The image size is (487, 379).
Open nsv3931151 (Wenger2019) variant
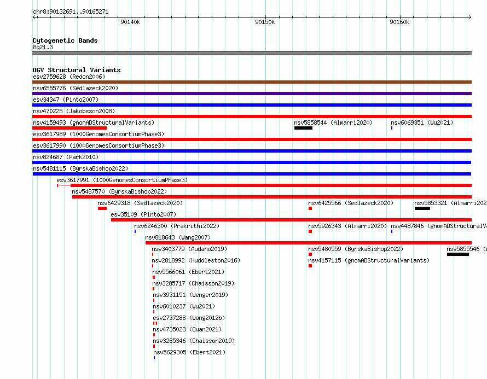coord(190,295)
